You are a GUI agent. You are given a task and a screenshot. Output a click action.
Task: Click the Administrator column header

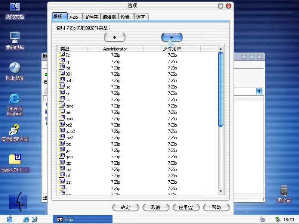pyautogui.click(x=115, y=49)
